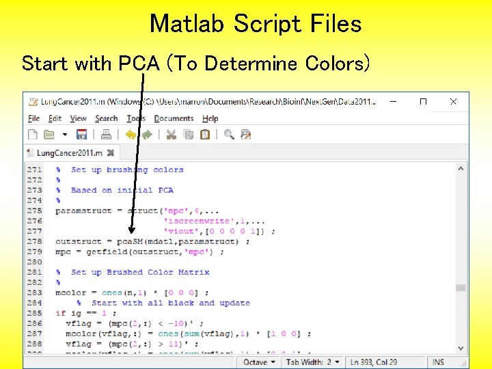Open the Octave language dropdown
The image size is (492, 369).
tap(259, 362)
